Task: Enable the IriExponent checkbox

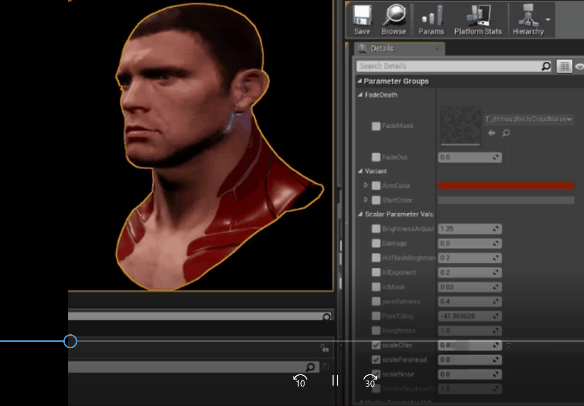Action: click(376, 272)
